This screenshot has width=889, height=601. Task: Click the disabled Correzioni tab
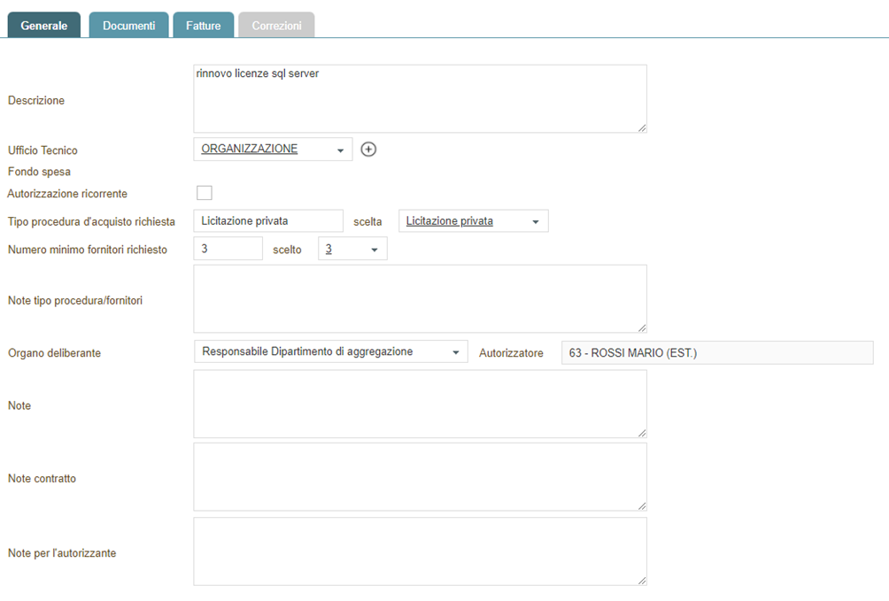pyautogui.click(x=276, y=26)
